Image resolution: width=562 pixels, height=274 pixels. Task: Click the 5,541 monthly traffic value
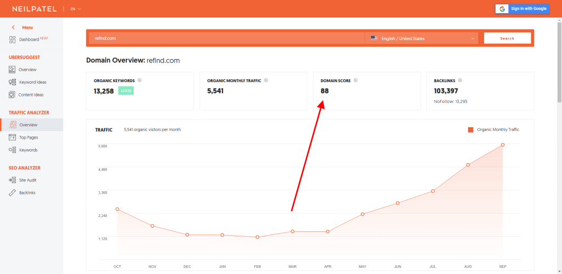tap(215, 91)
